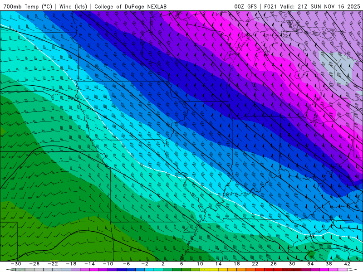The image size is (363, 272).
Task: Click the -22 value on the color scale
Action: point(53,264)
